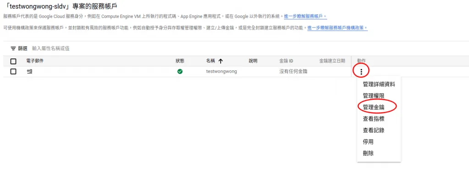Screen dimensions: 469x191
Task: Click the green enabled status checkmark
Action: point(180,71)
